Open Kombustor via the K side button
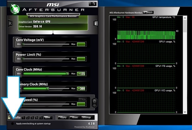The height and width of the screenshot is (130, 192). click(10, 23)
